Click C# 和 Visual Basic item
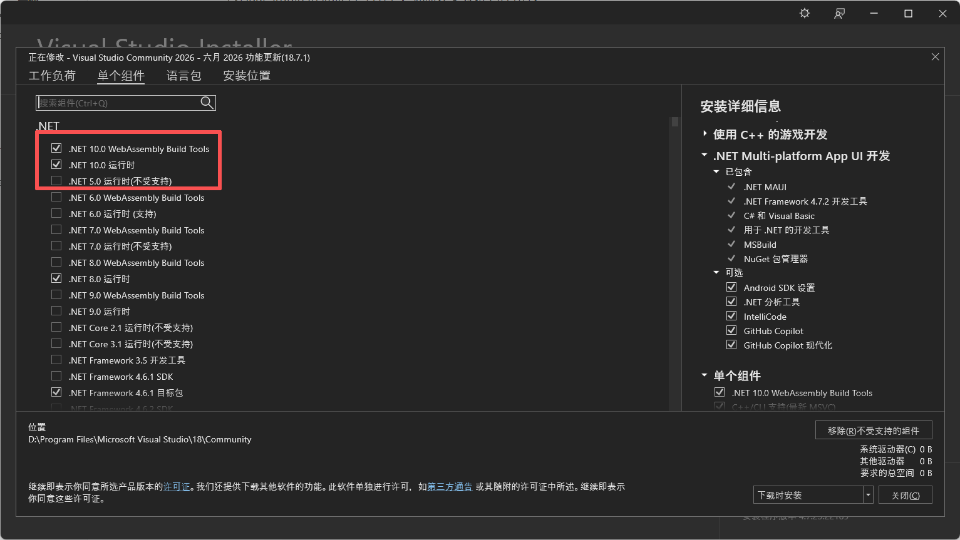This screenshot has width=960, height=540. pyautogui.click(x=779, y=215)
